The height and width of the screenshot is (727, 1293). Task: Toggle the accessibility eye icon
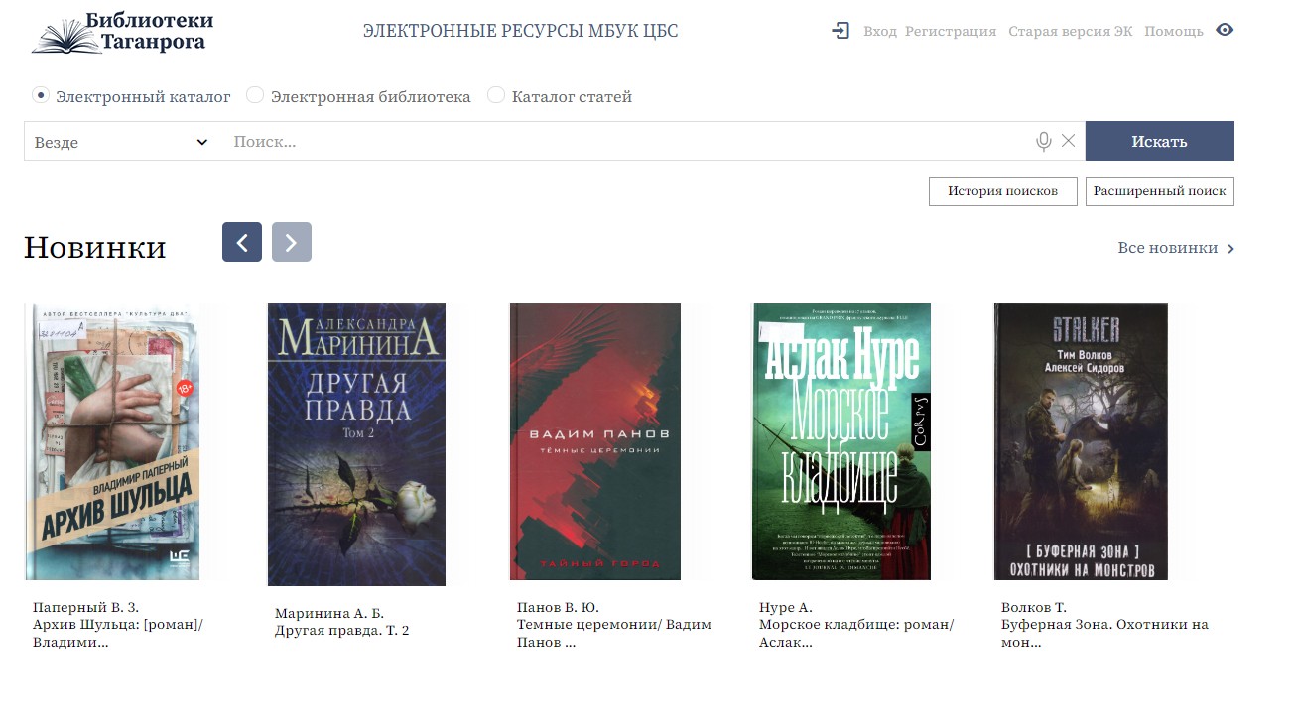click(x=1225, y=30)
